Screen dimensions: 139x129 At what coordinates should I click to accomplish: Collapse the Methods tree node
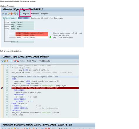click(8, 29)
